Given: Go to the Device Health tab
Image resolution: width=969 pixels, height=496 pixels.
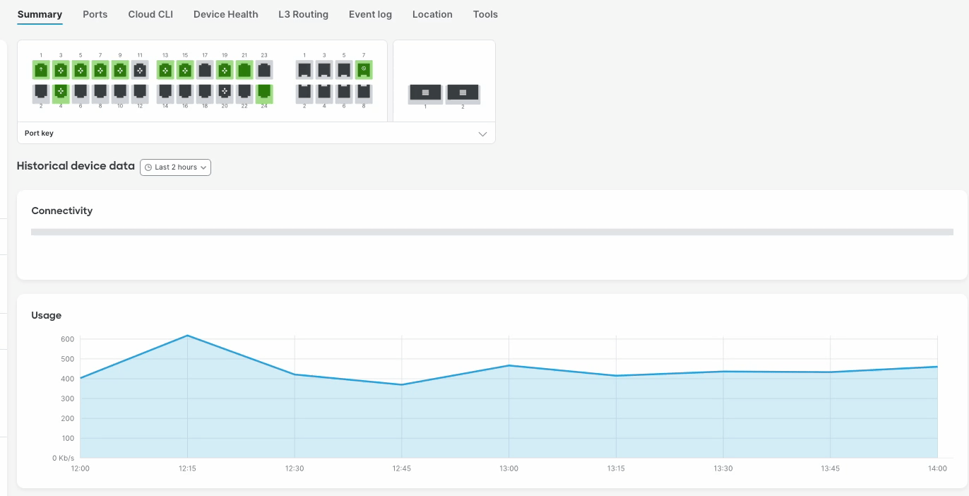Looking at the screenshot, I should tap(226, 14).
